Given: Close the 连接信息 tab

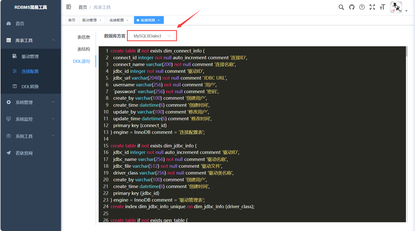Looking at the screenshot, I should 159,20.
